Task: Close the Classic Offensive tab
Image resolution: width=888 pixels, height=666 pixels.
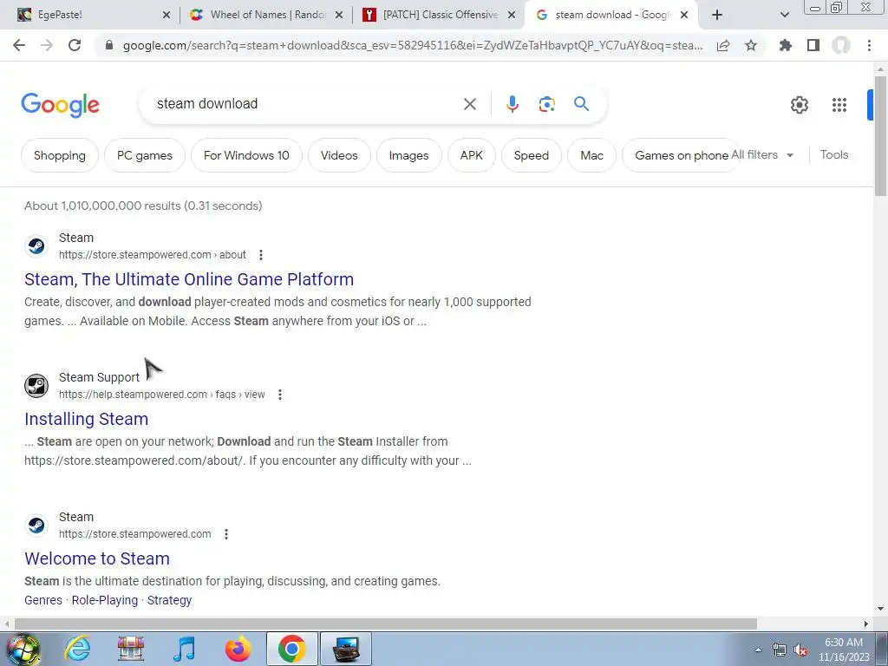Action: (x=512, y=16)
